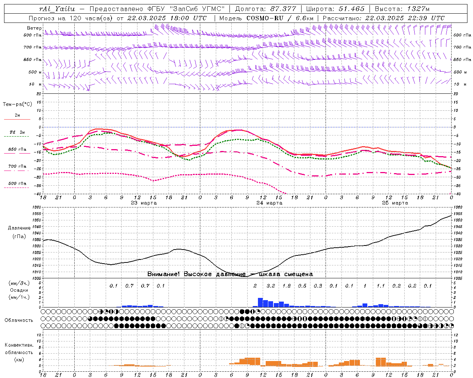Viewport: 473px width, 378px height.
Task: Click the '700 гПа' temperature legend entry
Action: [17, 166]
